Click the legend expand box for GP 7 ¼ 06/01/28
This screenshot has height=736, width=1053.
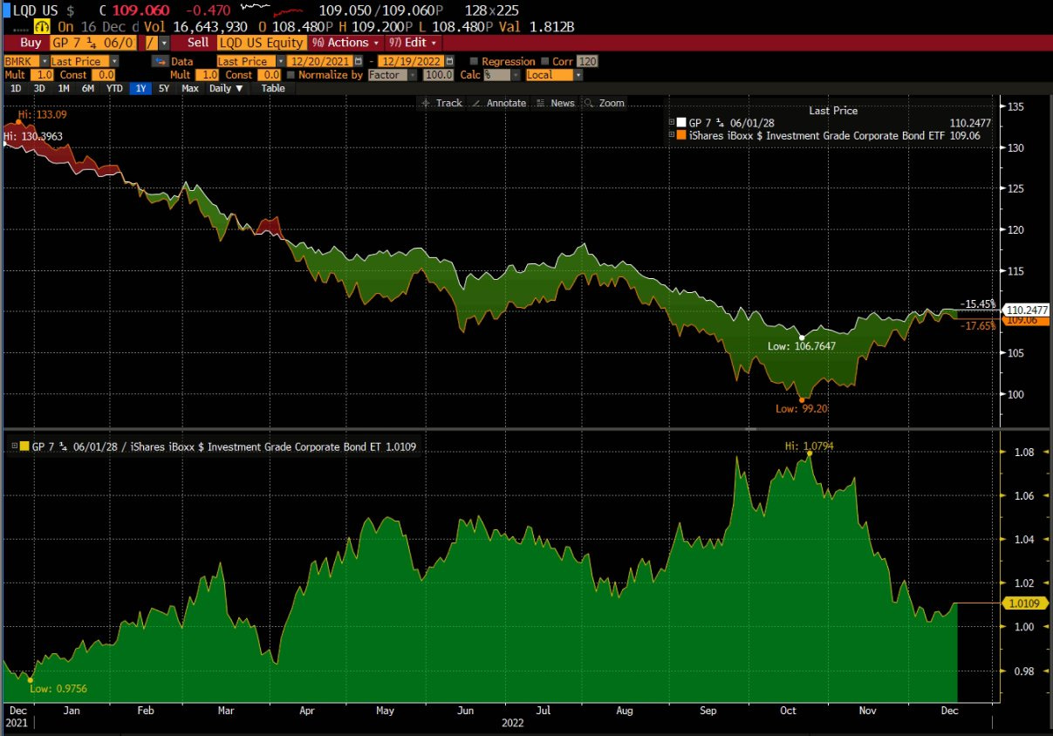(671, 123)
